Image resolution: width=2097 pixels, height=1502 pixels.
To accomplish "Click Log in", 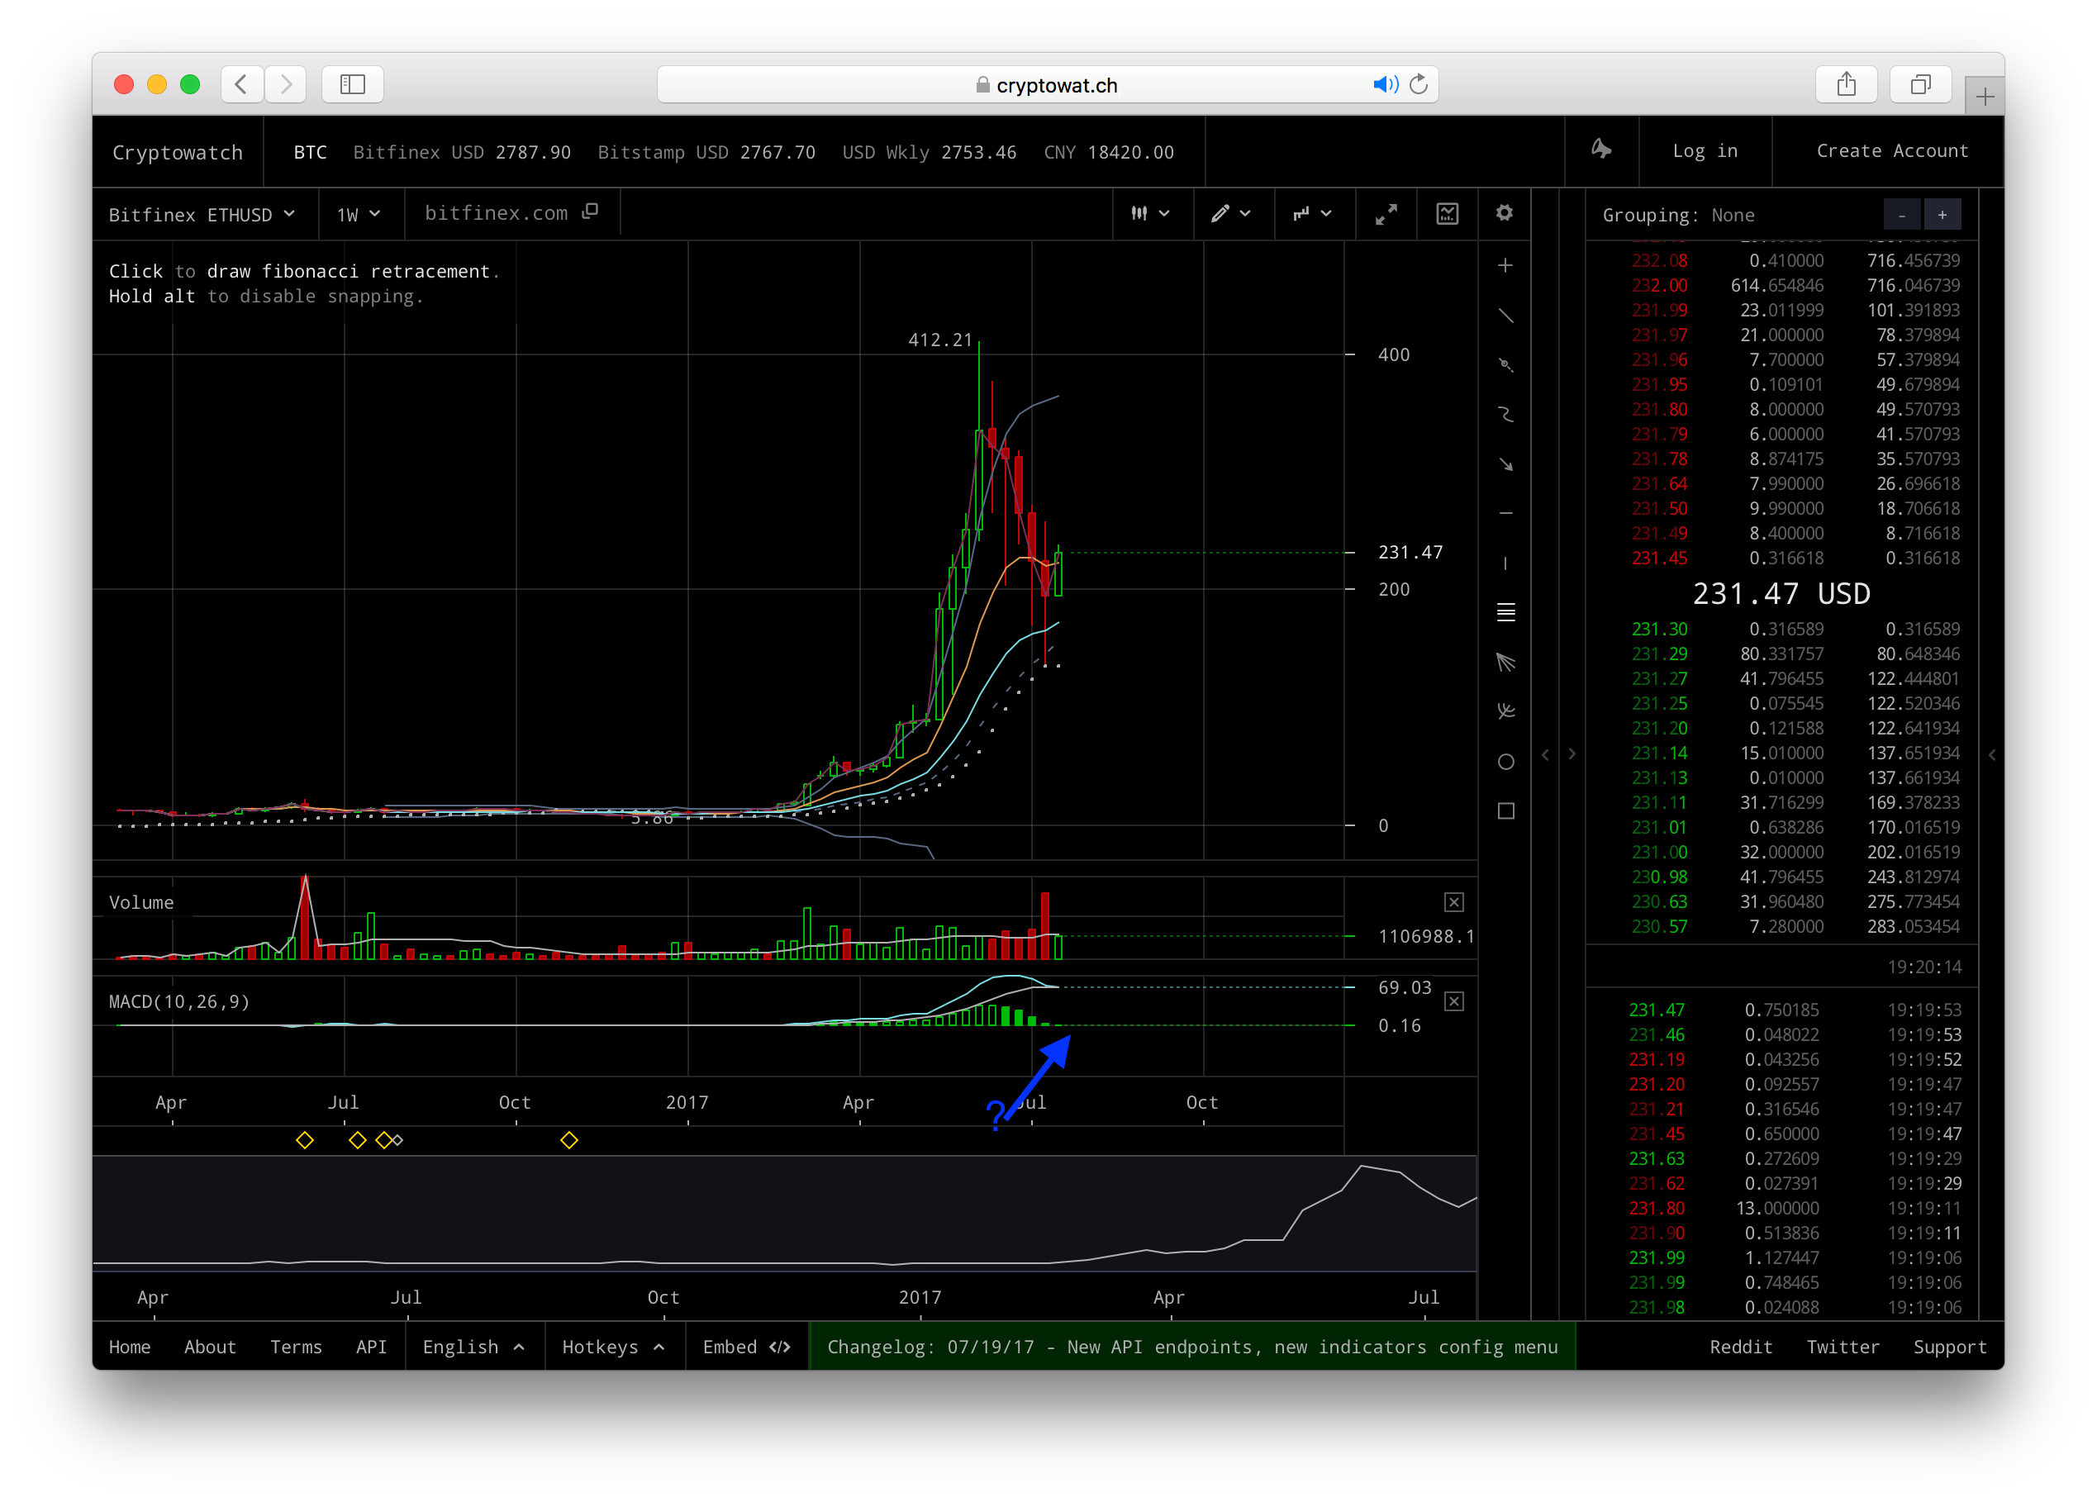I will click(1705, 150).
